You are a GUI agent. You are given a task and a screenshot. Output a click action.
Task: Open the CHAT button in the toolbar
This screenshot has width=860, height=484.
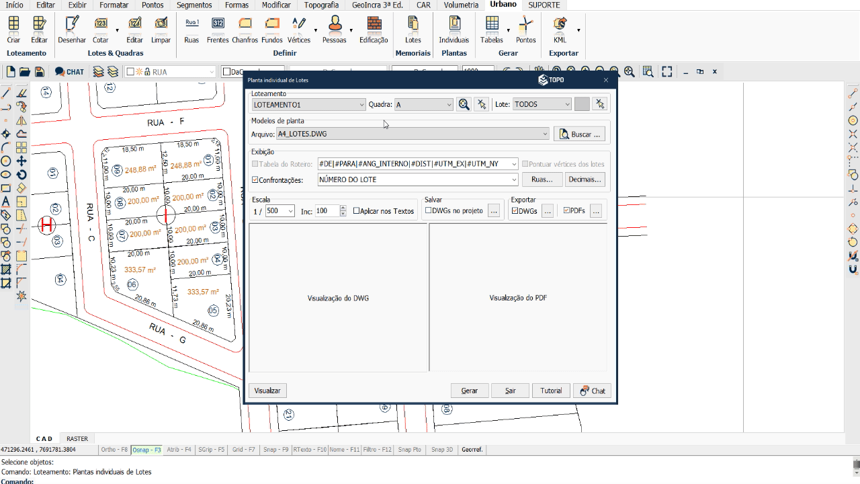click(70, 72)
